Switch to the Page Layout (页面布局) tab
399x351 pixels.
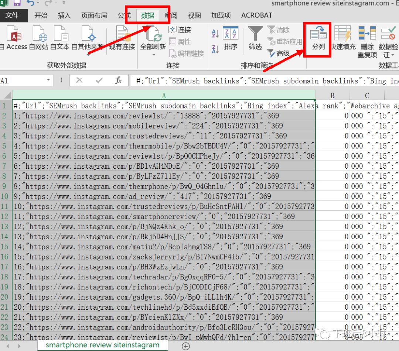(94, 16)
